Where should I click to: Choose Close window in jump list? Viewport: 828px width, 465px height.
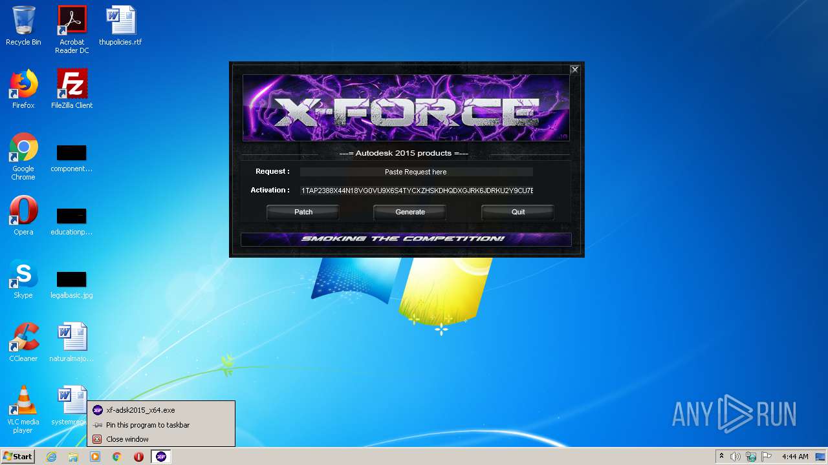(161, 439)
